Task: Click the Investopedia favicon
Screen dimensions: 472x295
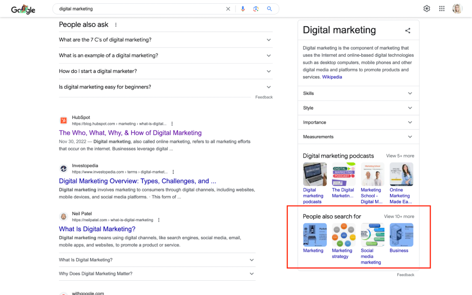Action: (x=64, y=169)
